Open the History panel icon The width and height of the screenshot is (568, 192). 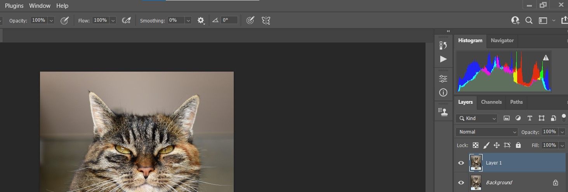coord(443,45)
